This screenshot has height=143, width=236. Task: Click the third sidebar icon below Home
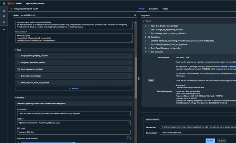[x=4, y=22]
